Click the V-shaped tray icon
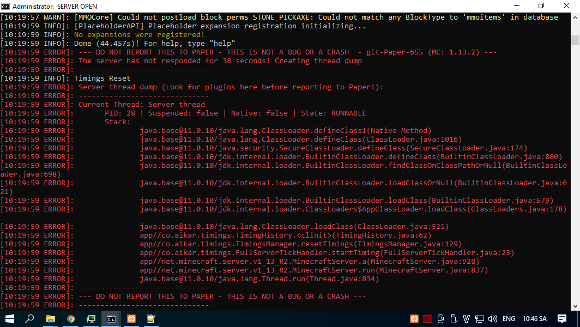The image size is (580, 327). pyautogui.click(x=466, y=319)
